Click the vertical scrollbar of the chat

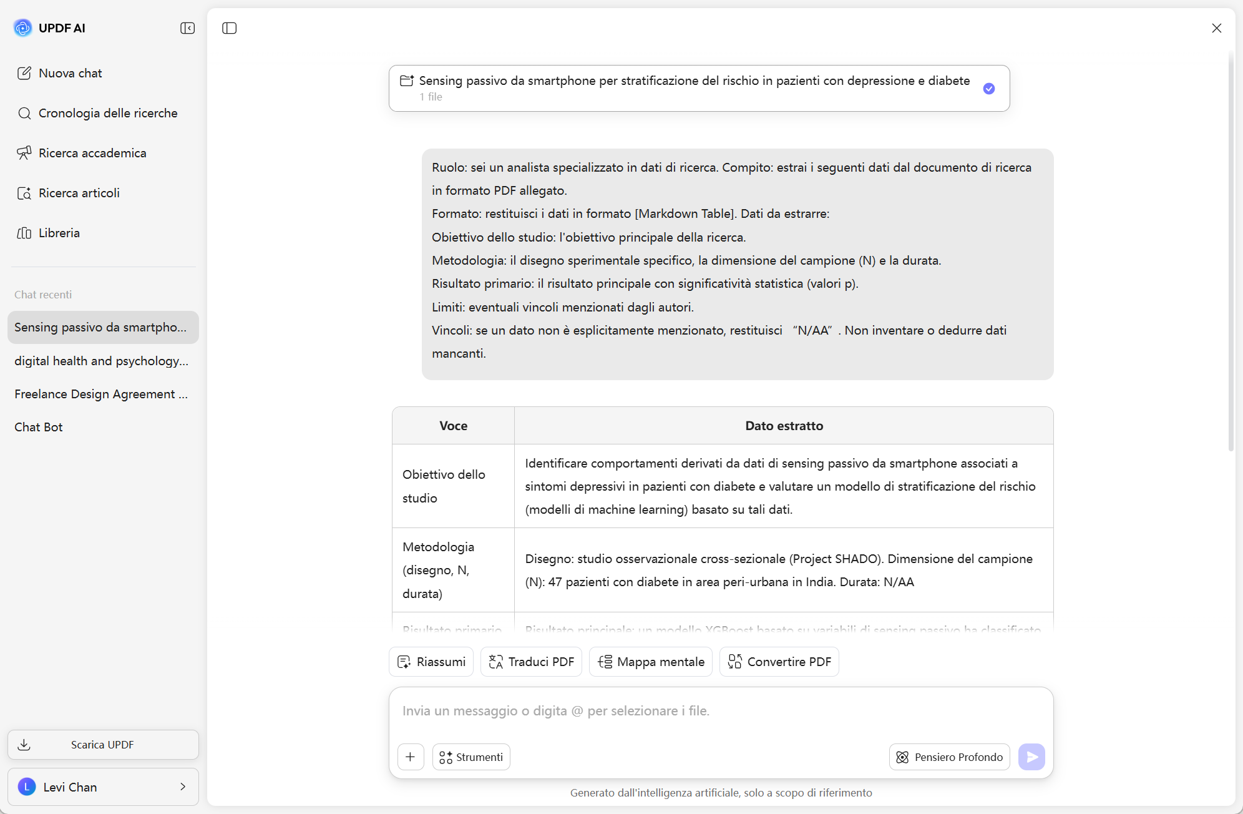click(1231, 250)
